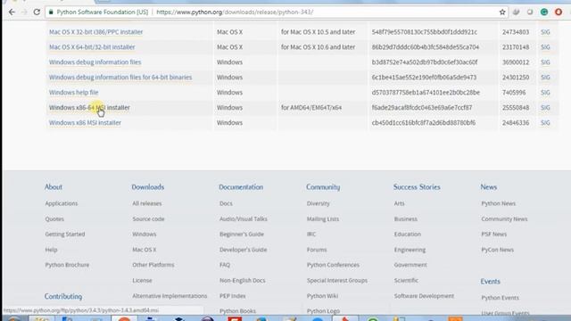This screenshot has width=571, height=321.
Task: Open the Community News link
Action: coord(504,219)
